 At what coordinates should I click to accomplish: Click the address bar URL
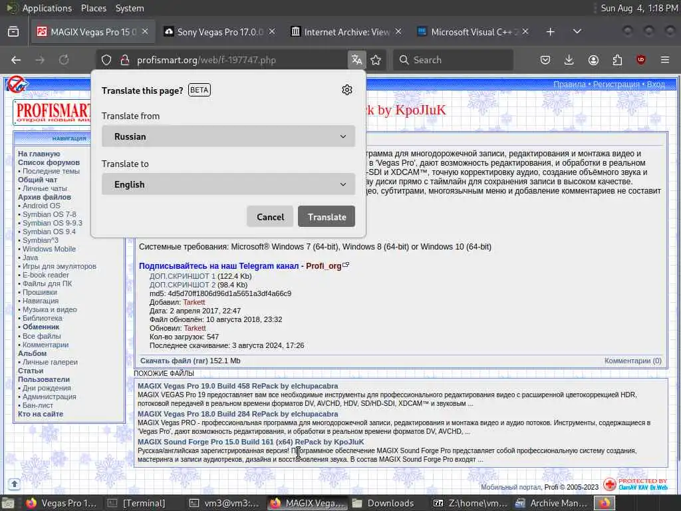206,60
